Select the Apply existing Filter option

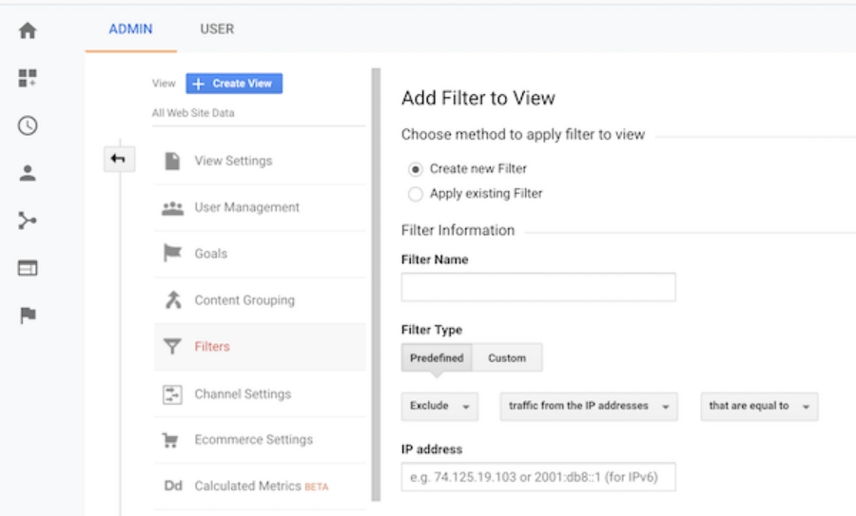tap(415, 194)
